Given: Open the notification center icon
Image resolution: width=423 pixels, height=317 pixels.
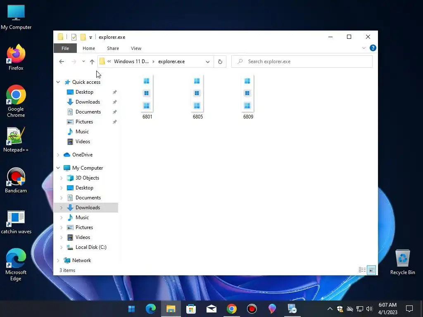Looking at the screenshot, I should (x=409, y=309).
